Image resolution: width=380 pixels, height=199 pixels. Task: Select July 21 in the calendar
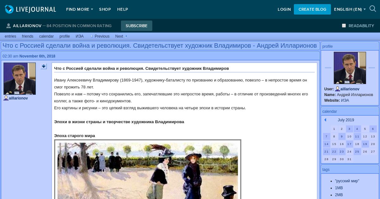(x=326, y=152)
